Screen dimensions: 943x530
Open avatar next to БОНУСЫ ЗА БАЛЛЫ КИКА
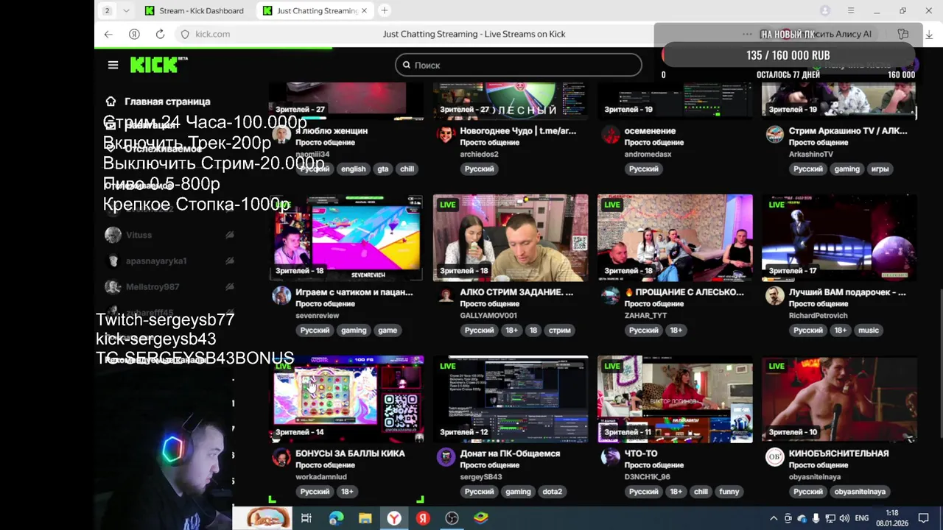[281, 457]
